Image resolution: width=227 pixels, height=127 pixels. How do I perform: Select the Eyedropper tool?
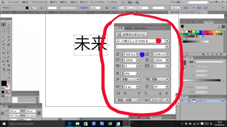4,65
